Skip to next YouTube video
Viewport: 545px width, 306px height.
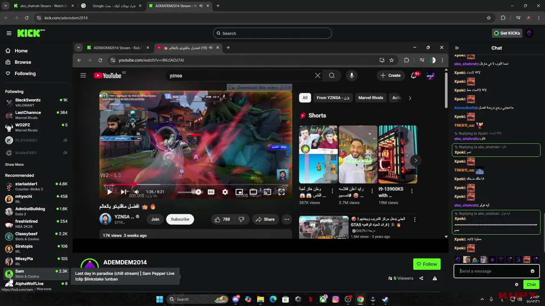pos(124,192)
